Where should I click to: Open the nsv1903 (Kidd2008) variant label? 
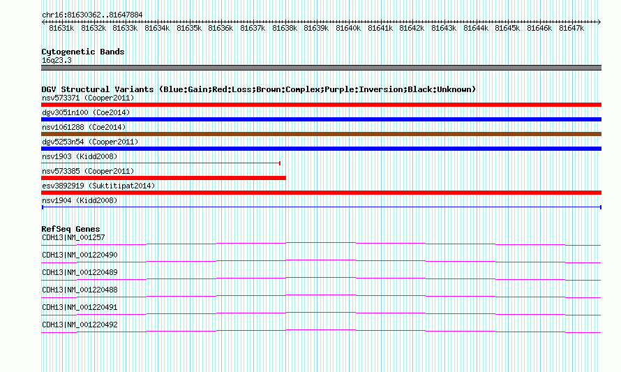(80, 156)
